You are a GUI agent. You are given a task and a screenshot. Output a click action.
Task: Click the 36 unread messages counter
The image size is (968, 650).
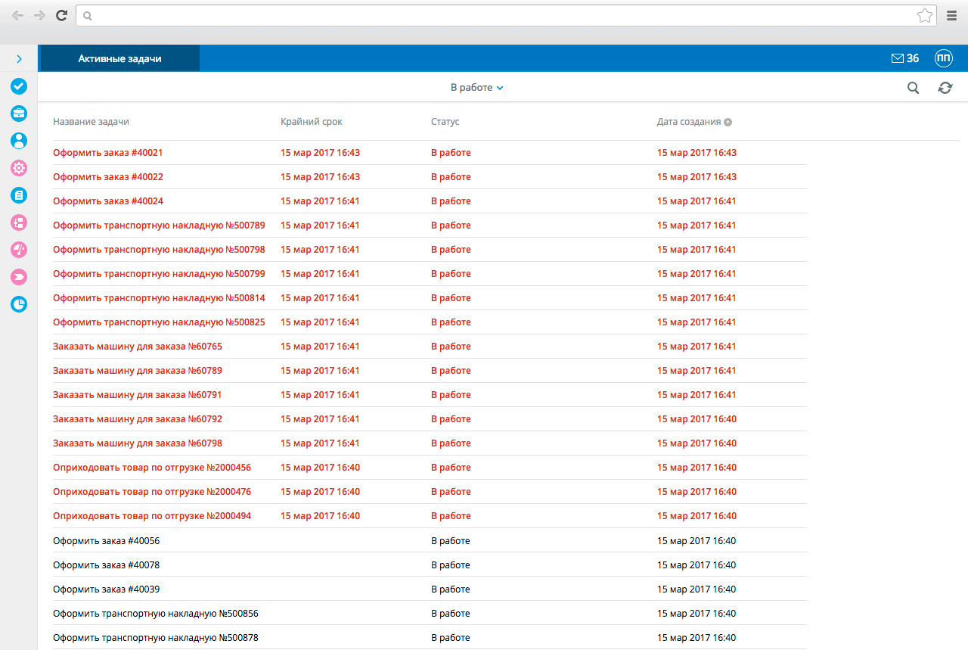[x=913, y=58]
